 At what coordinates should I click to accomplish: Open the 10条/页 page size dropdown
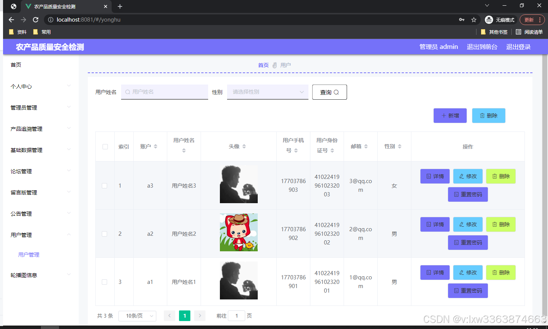click(137, 316)
